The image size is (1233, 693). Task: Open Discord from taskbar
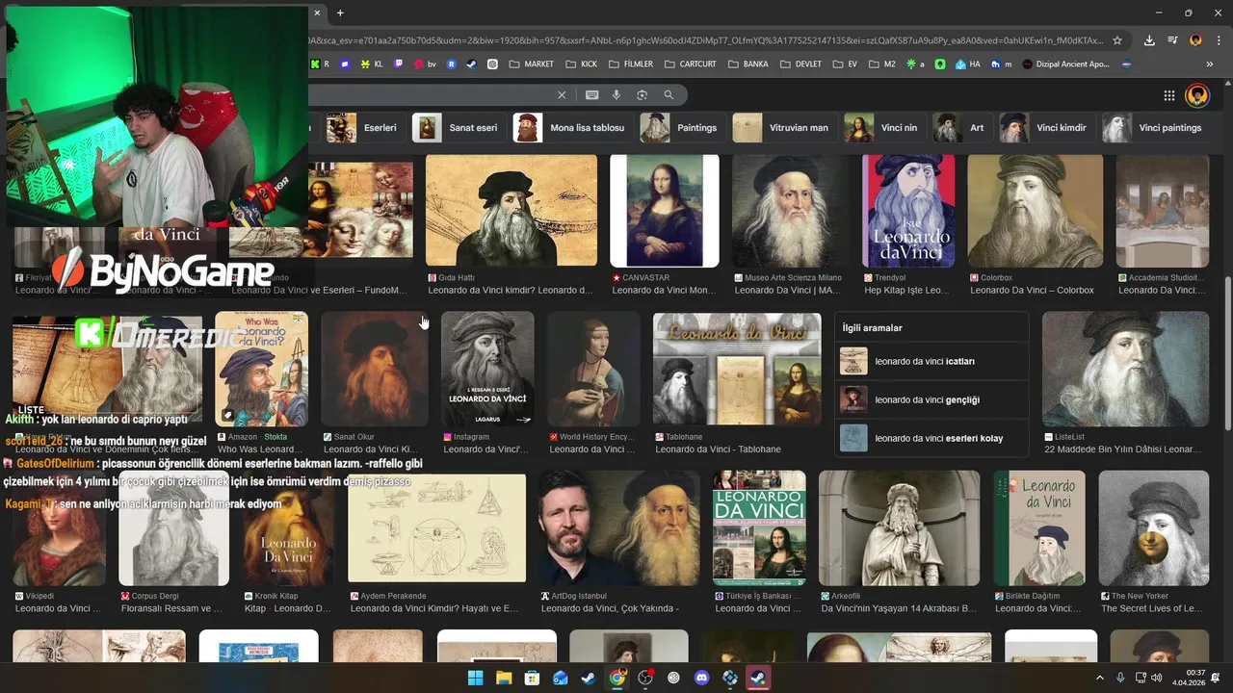pyautogui.click(x=701, y=678)
